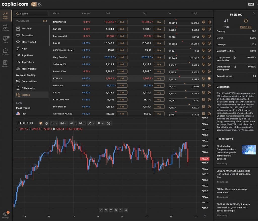The image size is (258, 221).
Task: Show info for Long position overnight fee
Action: coord(235,58)
